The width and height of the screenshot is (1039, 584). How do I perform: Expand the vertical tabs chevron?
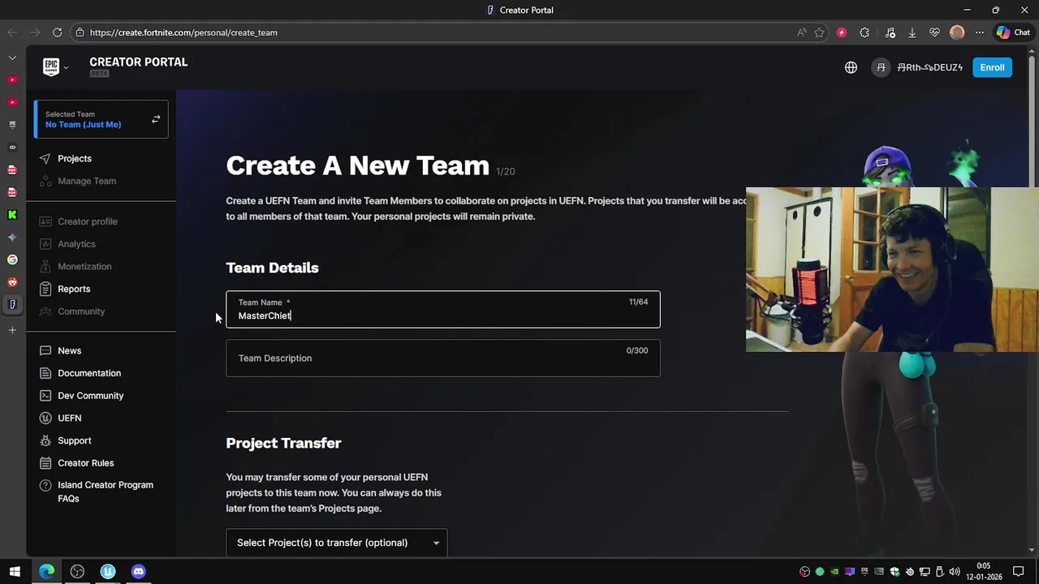point(12,58)
